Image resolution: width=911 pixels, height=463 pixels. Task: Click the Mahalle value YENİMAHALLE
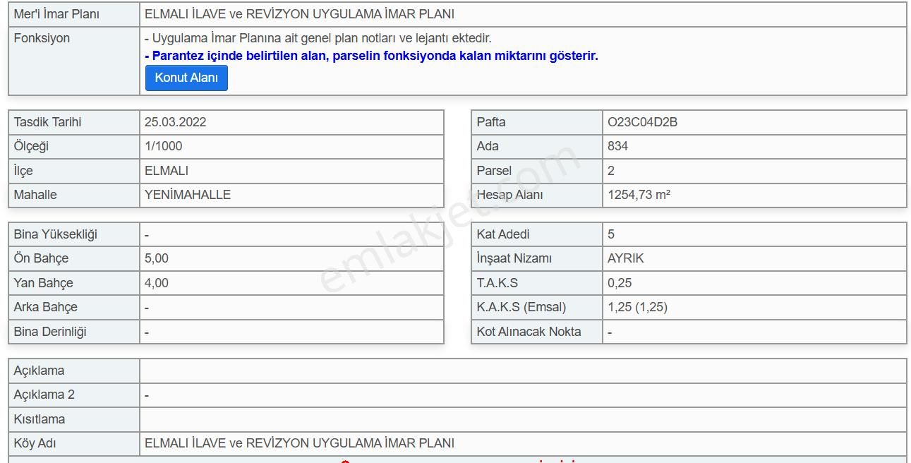click(x=188, y=195)
